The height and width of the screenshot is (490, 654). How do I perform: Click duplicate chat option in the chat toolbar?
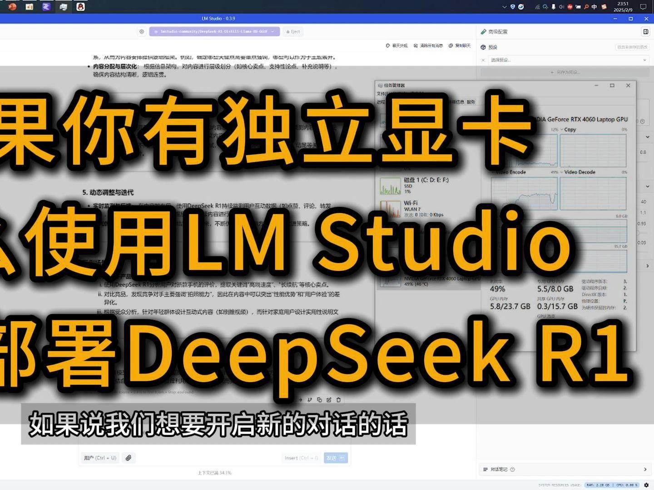pos(459,46)
